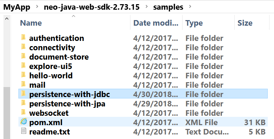Expand the chevron after MyApp breadcrumb
274x139 pixels.
point(36,7)
